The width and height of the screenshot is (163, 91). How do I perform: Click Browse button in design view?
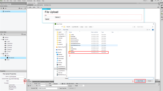[x=58, y=17]
